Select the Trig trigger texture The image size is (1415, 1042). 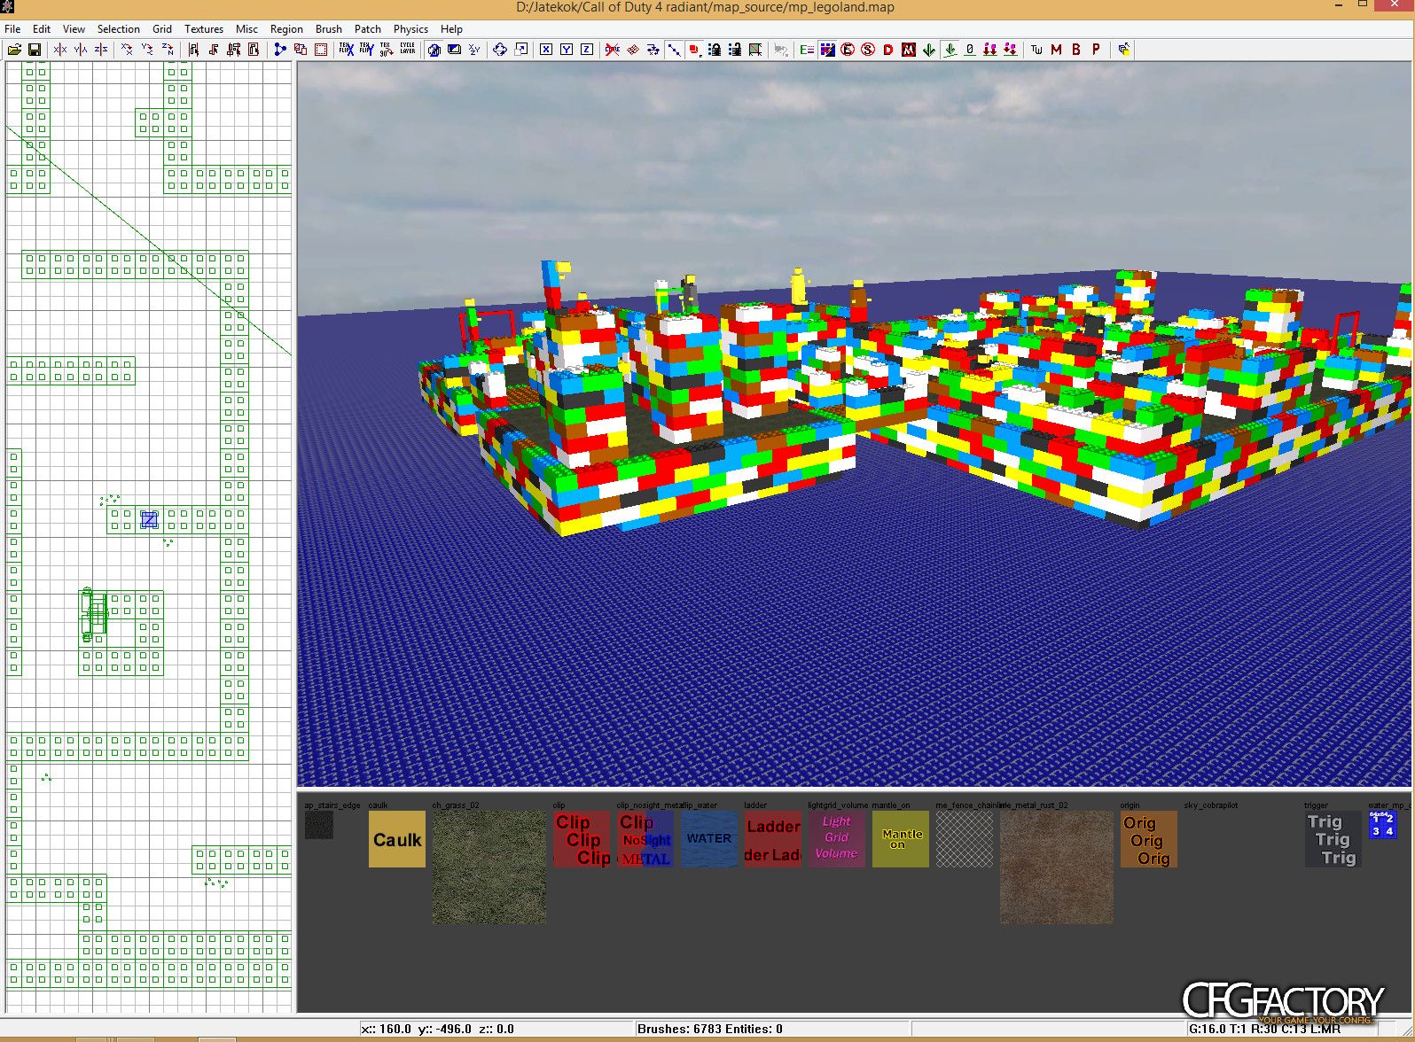[x=1333, y=839]
